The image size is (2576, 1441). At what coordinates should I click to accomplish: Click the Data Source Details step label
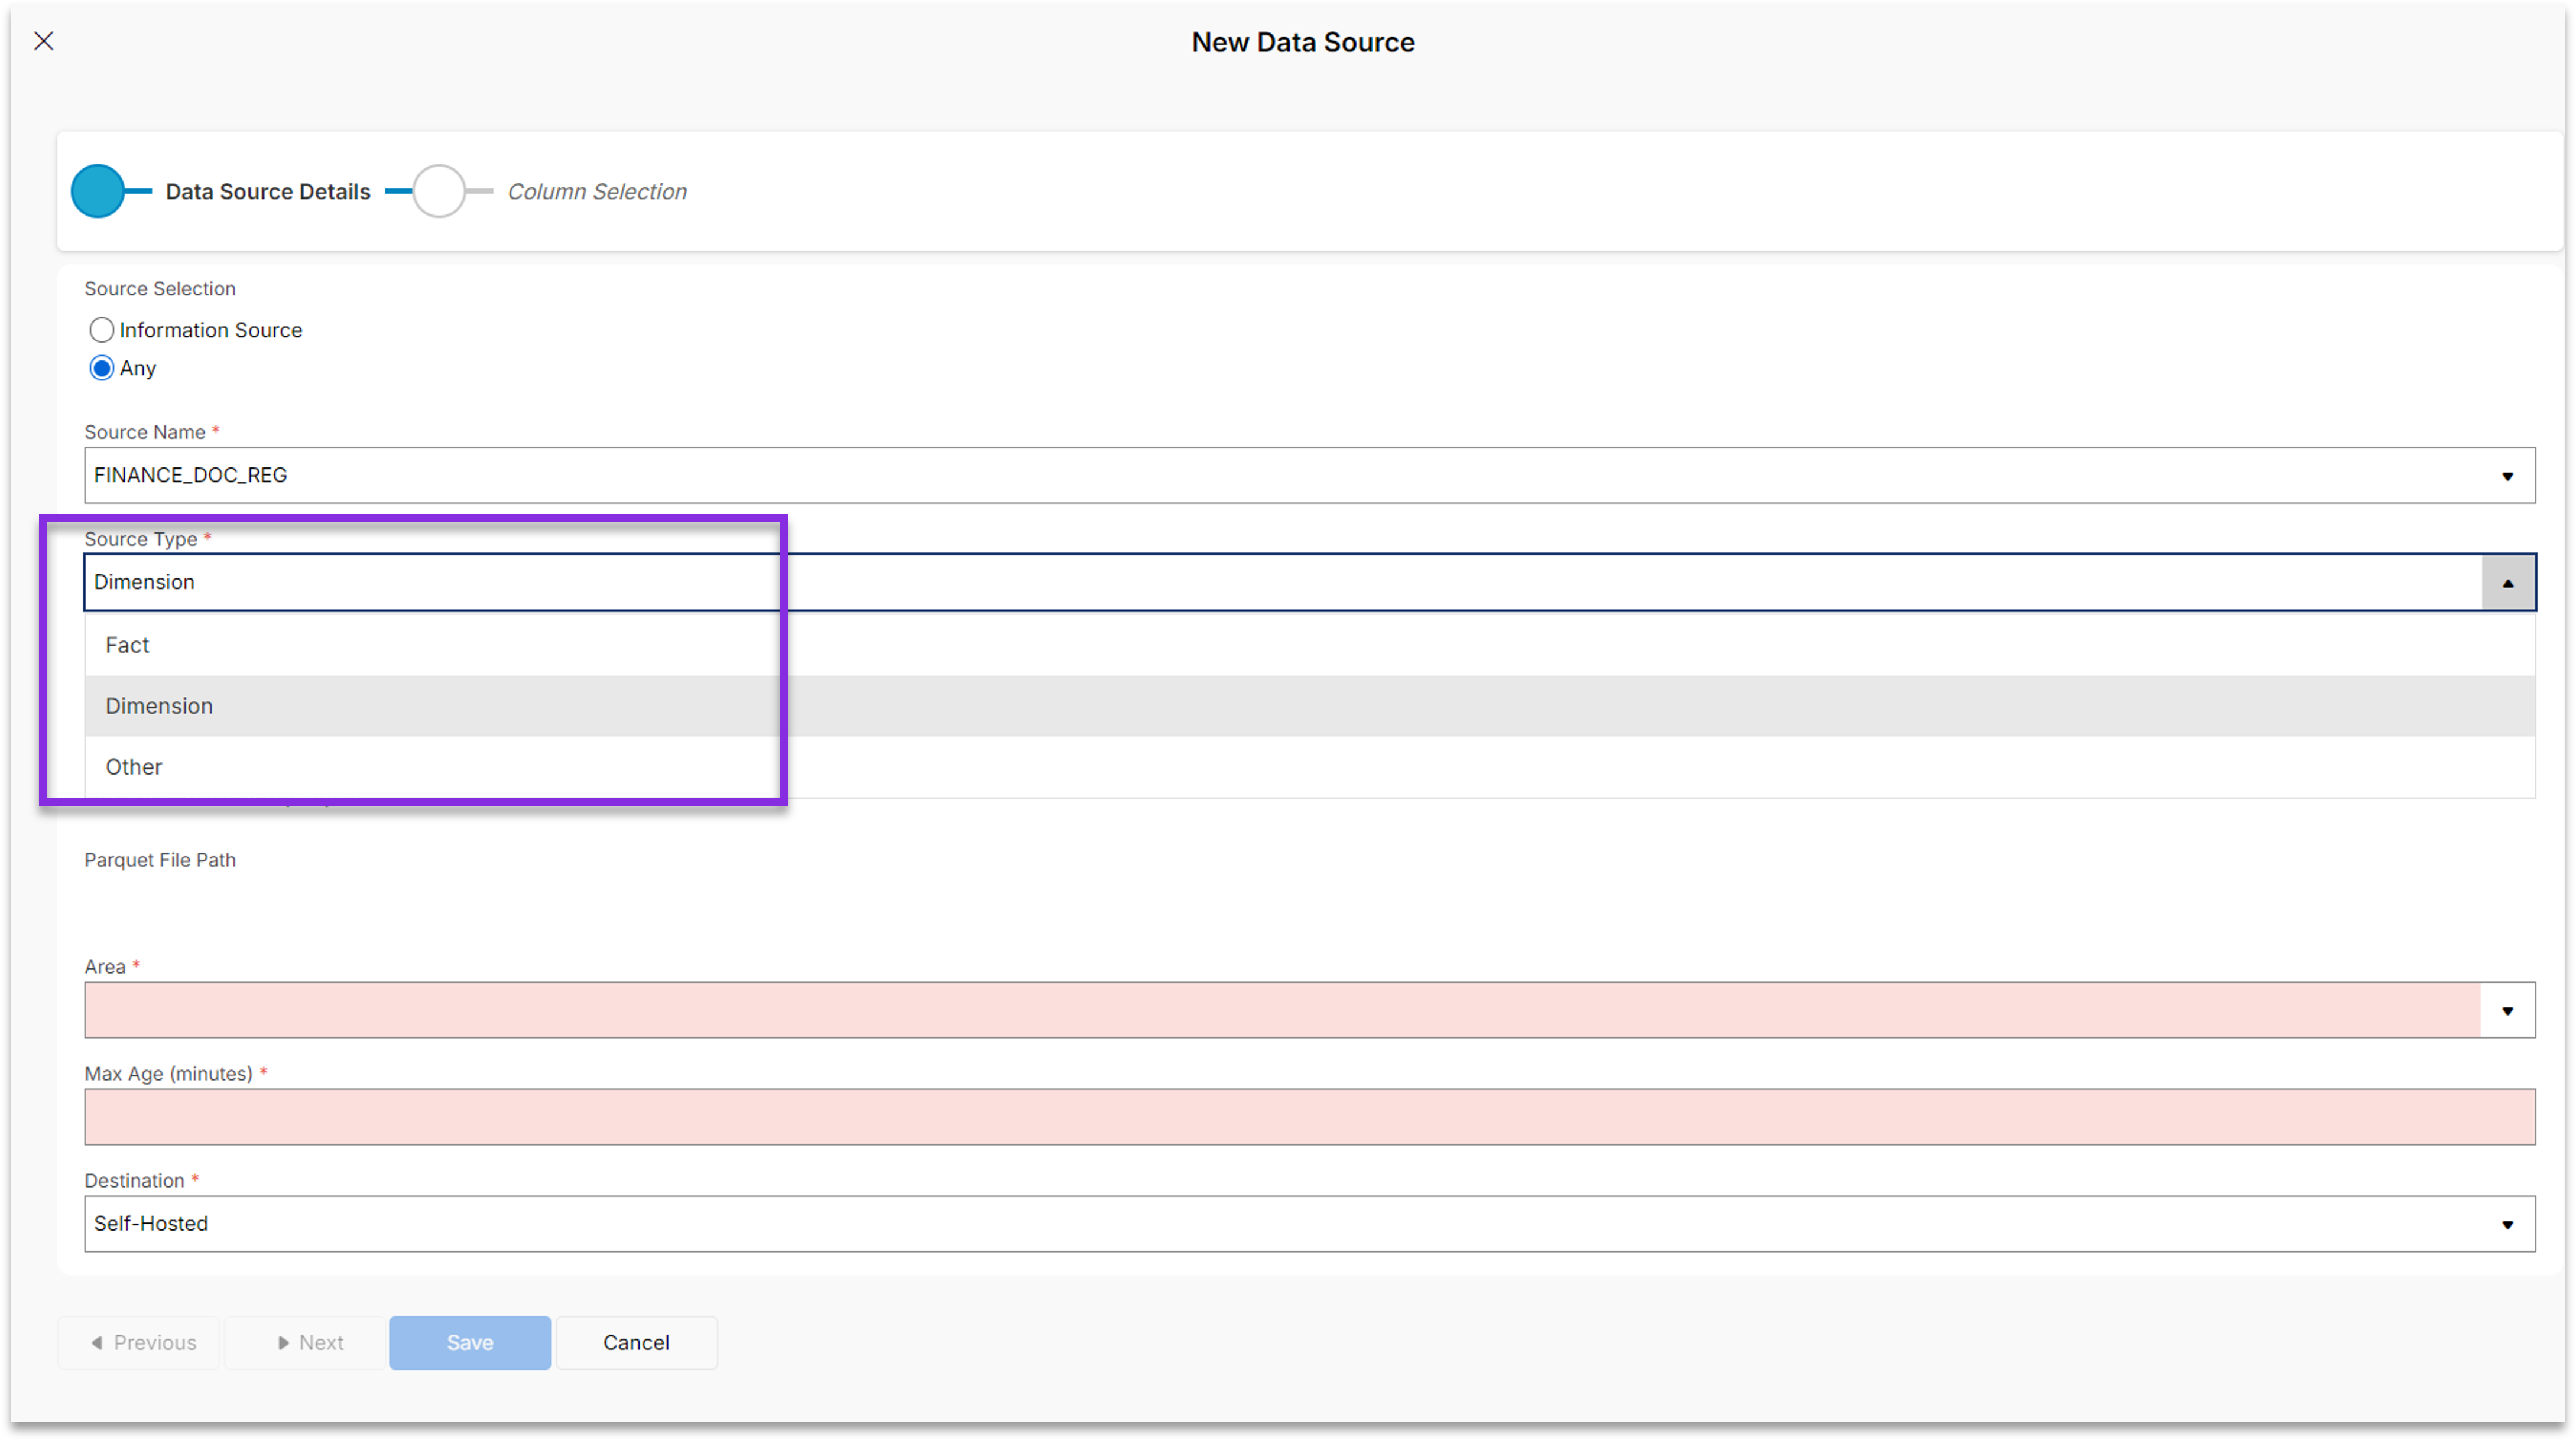tap(268, 191)
